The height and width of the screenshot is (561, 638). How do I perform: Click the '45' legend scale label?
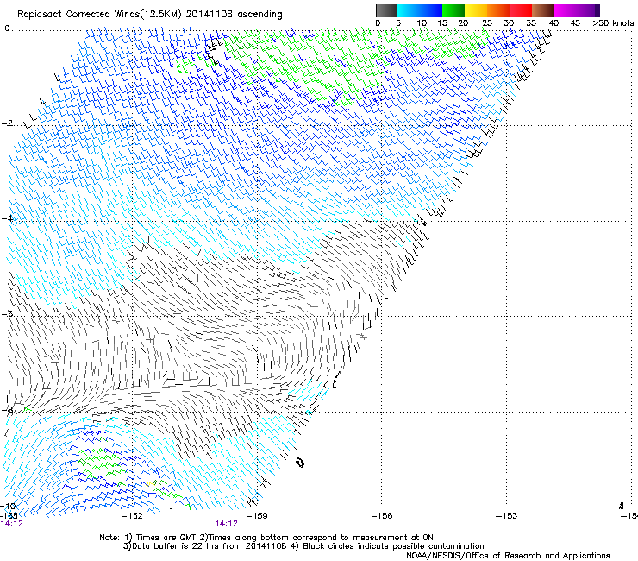coord(575,23)
